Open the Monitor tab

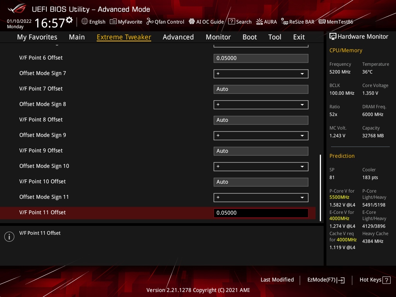coord(218,37)
